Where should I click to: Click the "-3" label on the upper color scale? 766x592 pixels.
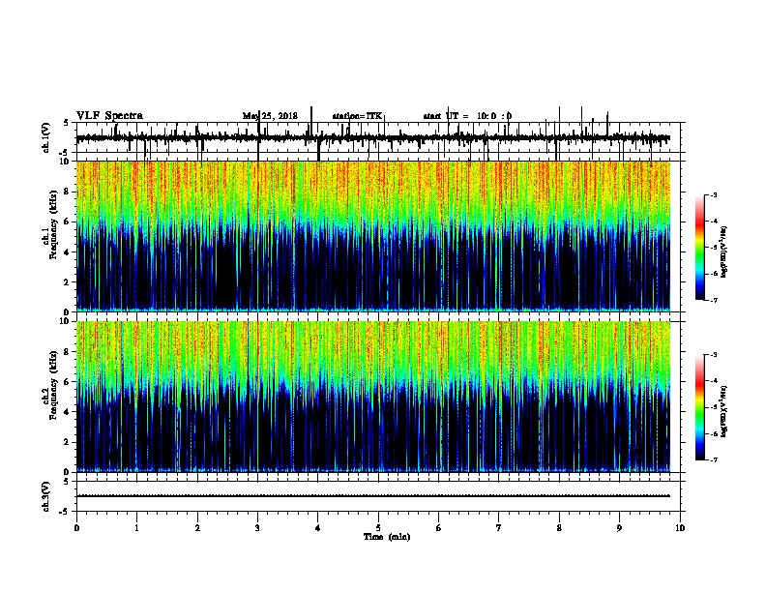coord(714,194)
